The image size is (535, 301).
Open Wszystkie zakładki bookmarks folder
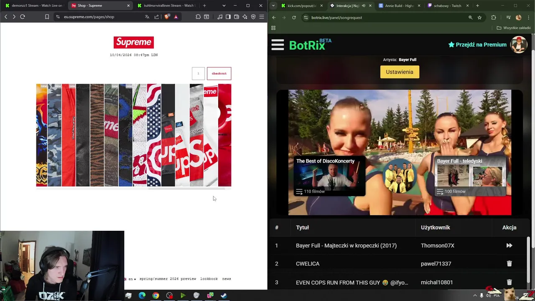click(514, 28)
